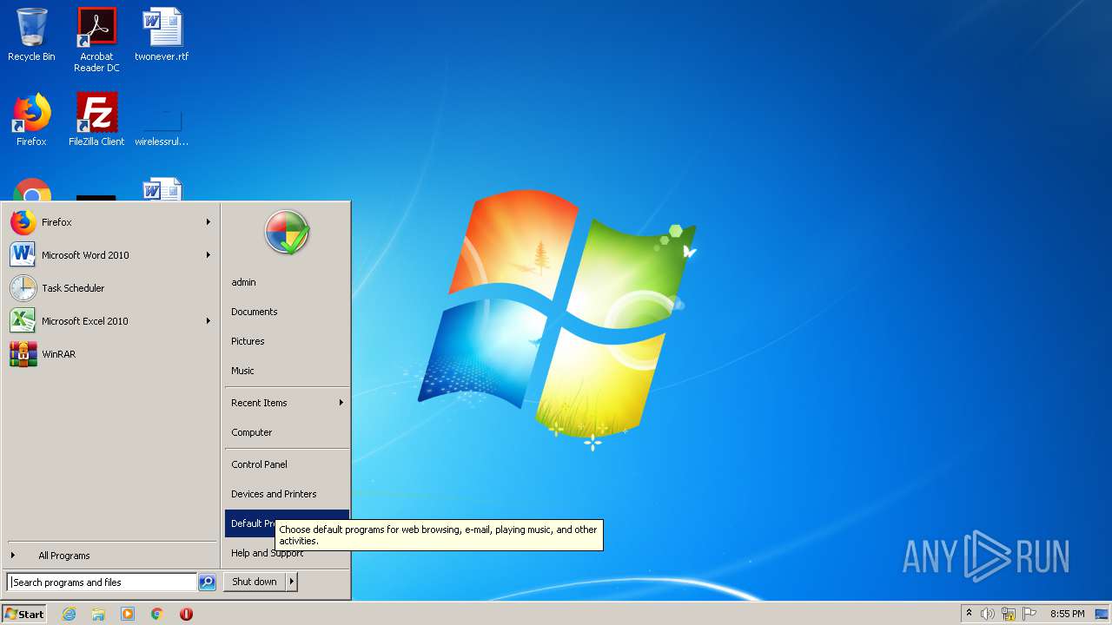Click the red Opera taskbar icon
This screenshot has width=1112, height=625.
[186, 614]
